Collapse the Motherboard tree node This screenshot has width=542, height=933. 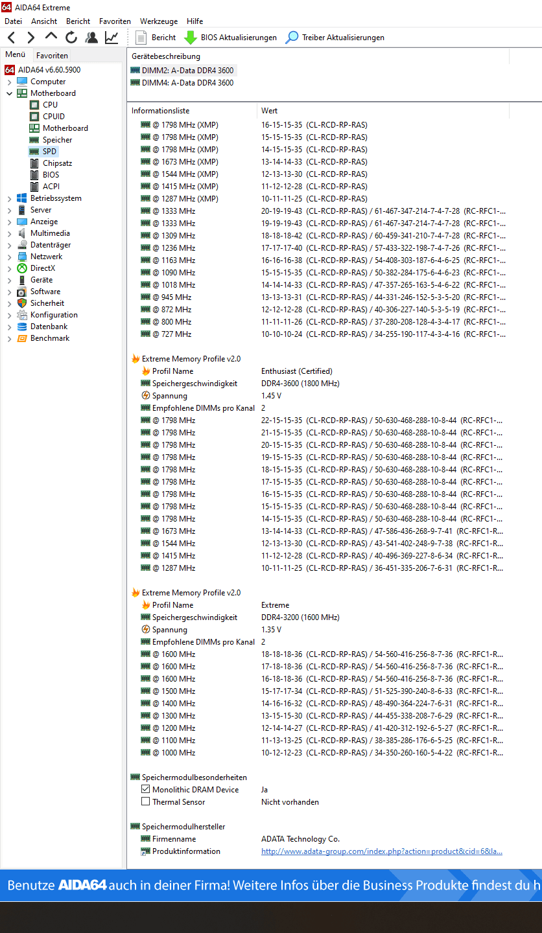9,93
